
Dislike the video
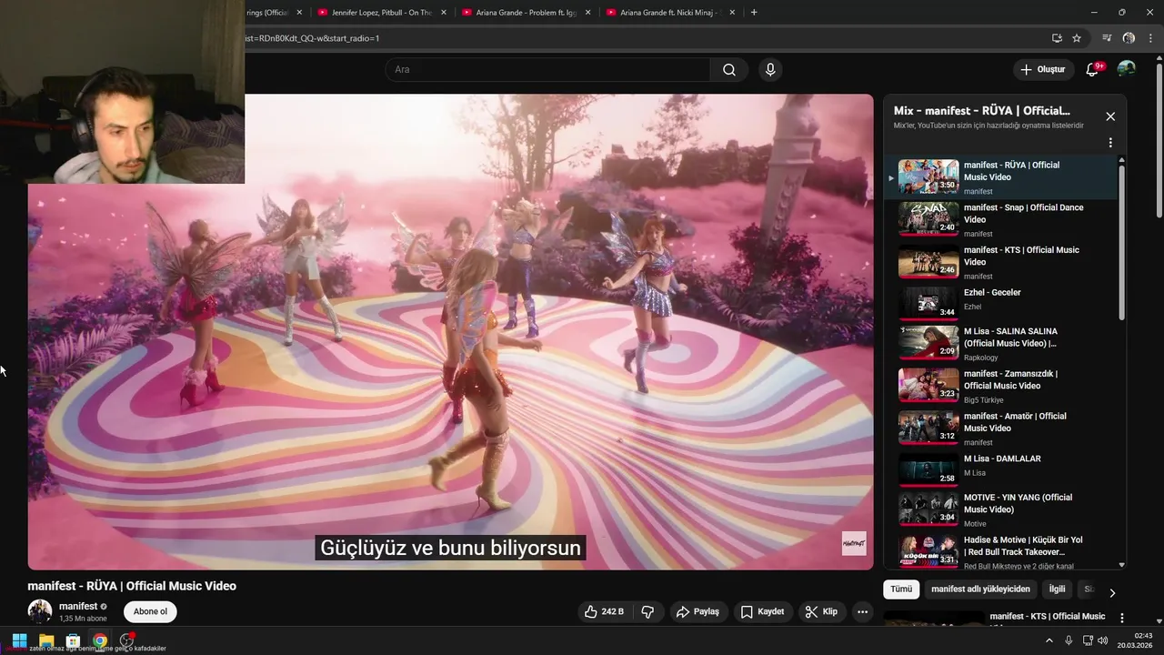647,611
